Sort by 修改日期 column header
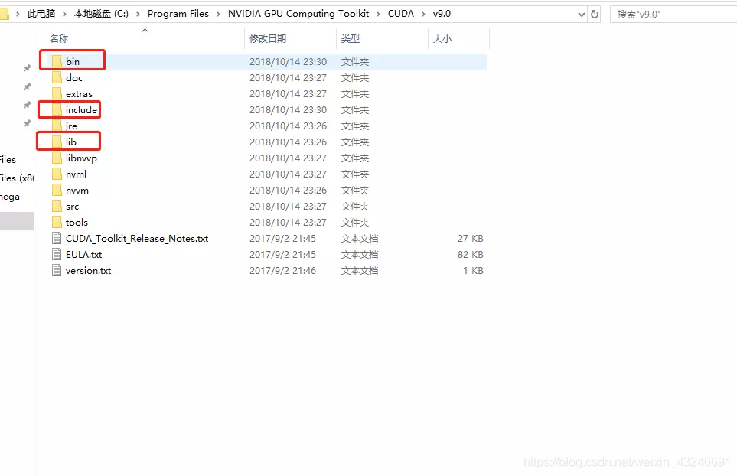The height and width of the screenshot is (476, 737). pyautogui.click(x=268, y=38)
